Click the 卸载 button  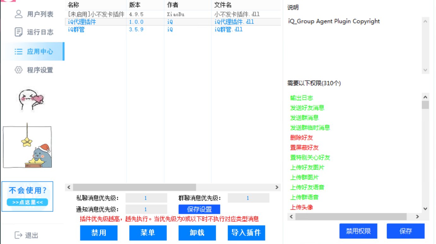click(197, 233)
